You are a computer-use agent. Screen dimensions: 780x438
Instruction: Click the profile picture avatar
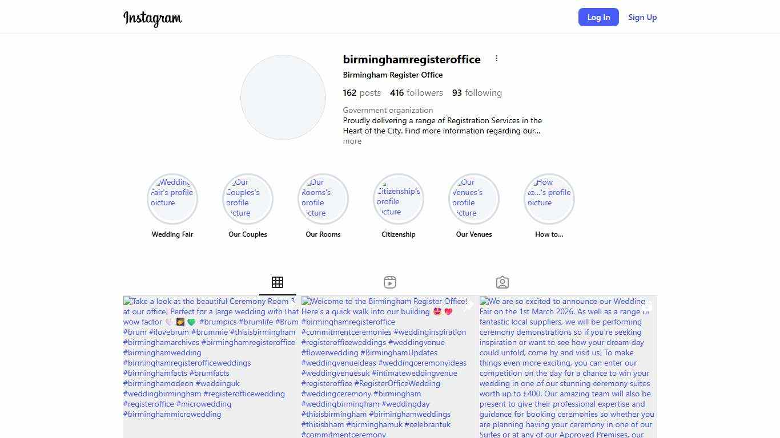(283, 98)
